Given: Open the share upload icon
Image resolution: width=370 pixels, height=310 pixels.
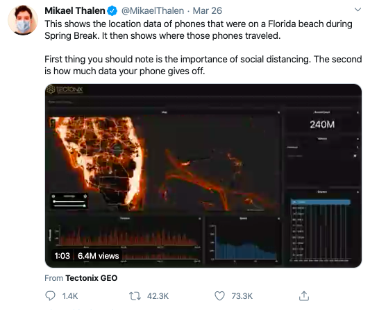Looking at the screenshot, I should pyautogui.click(x=304, y=296).
